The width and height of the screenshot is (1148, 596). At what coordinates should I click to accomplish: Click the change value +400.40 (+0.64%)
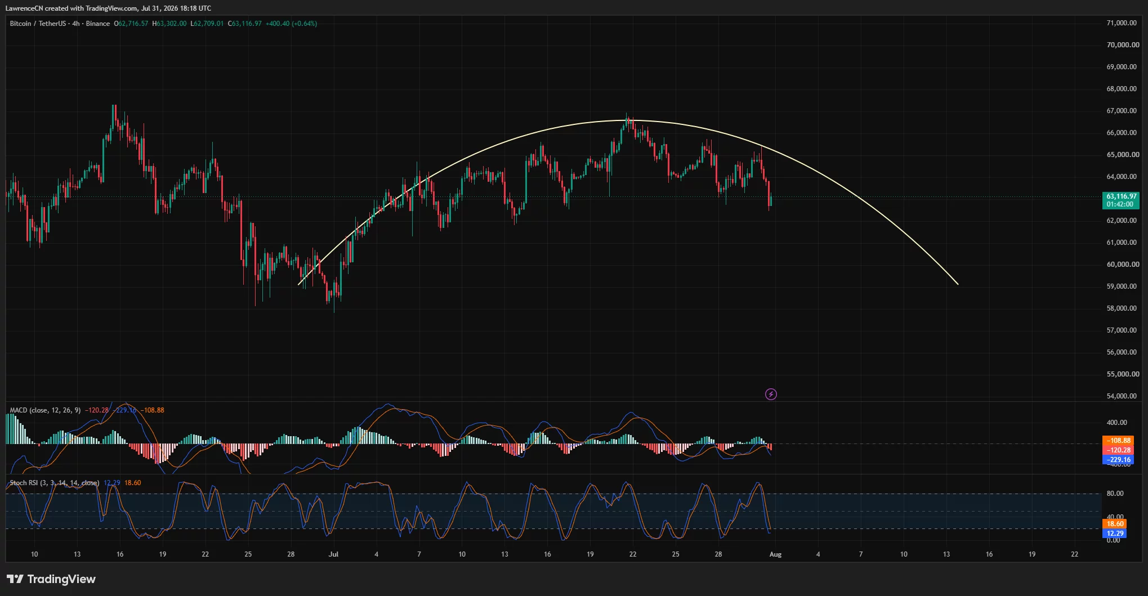pos(291,24)
